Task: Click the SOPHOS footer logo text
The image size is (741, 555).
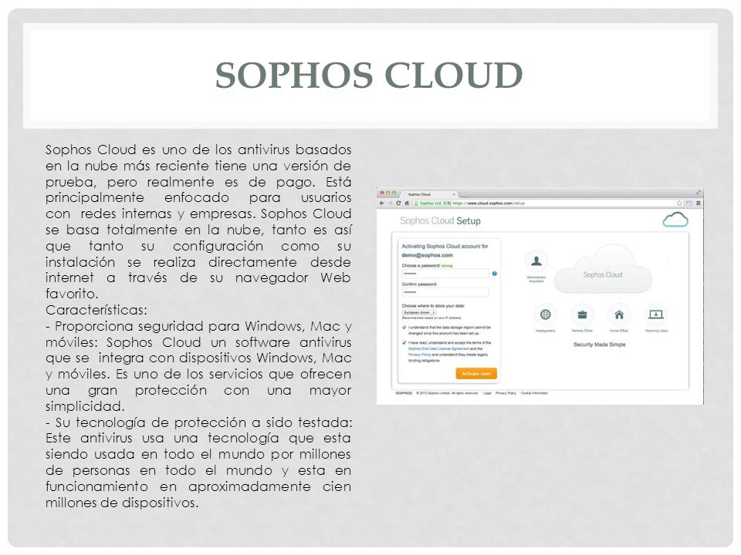Action: [404, 393]
